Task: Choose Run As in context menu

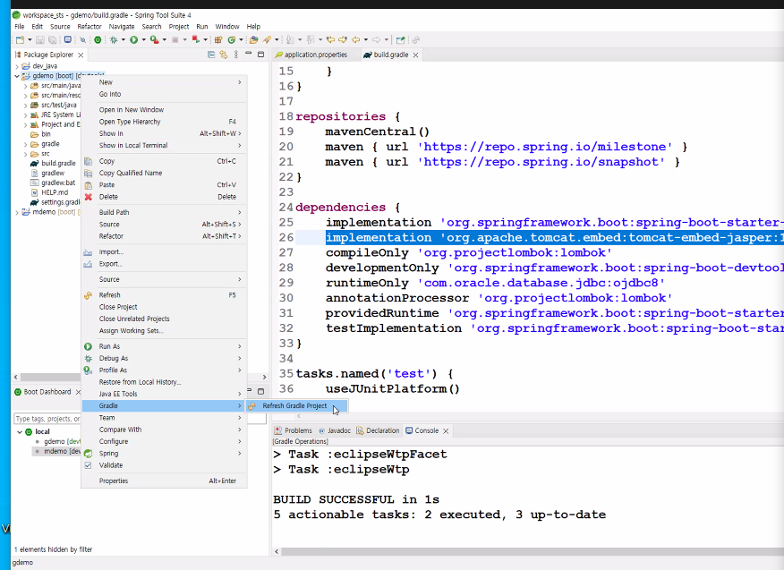Action: tap(164, 346)
